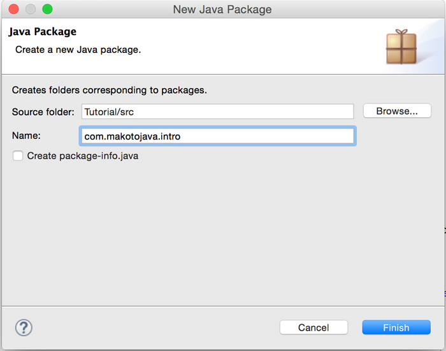Click Finish to create the package
Viewport: 446px width, 351px height.
pos(396,327)
